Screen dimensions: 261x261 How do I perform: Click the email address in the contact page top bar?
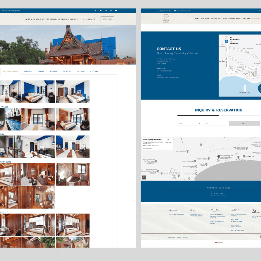[182, 11]
